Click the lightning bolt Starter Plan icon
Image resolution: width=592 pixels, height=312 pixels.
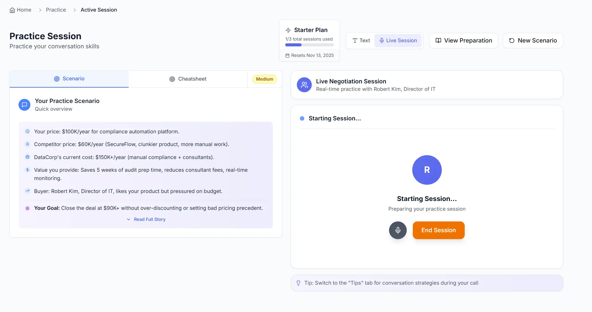coord(288,30)
